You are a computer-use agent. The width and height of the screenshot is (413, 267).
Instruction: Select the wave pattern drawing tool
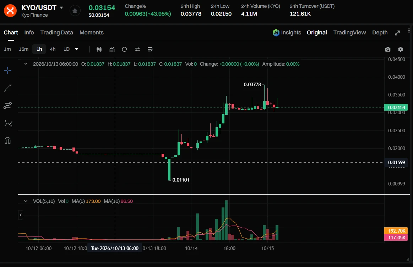coord(8,123)
